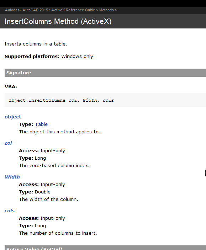Click 'The width of the column' text
This screenshot has width=206, height=250.
tap(48, 199)
